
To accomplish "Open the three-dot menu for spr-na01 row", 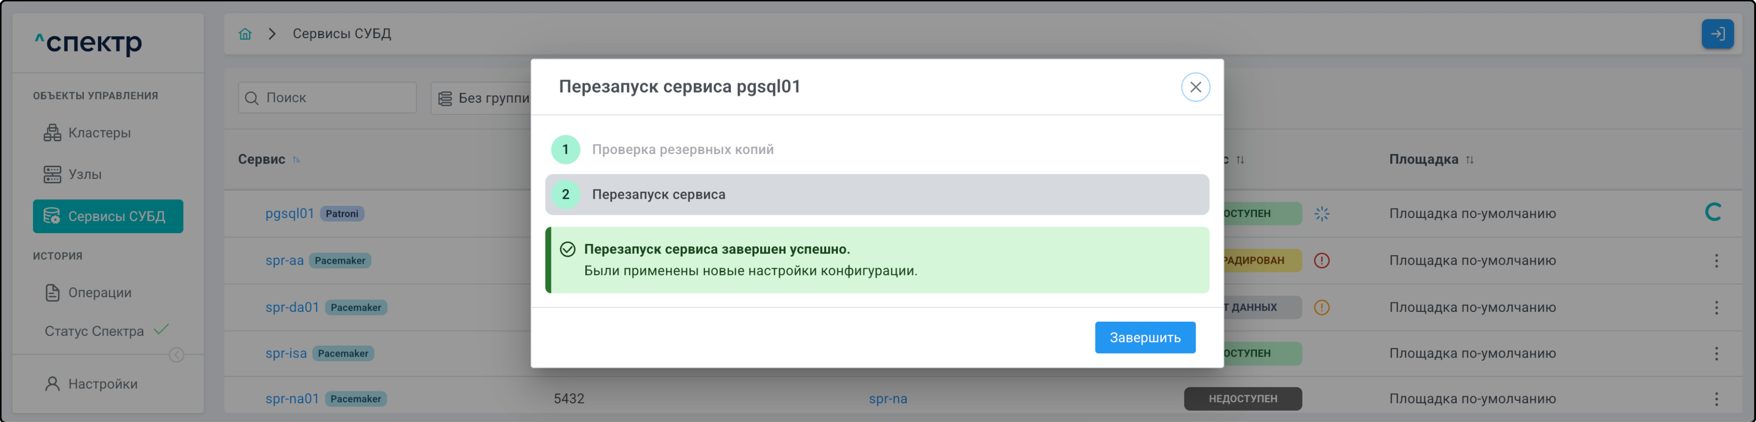I will pos(1716,399).
